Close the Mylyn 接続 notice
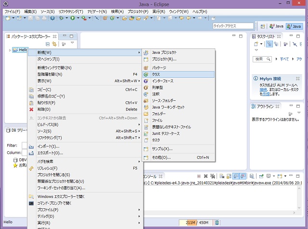Viewport: 308px width, 229px height. [297, 79]
